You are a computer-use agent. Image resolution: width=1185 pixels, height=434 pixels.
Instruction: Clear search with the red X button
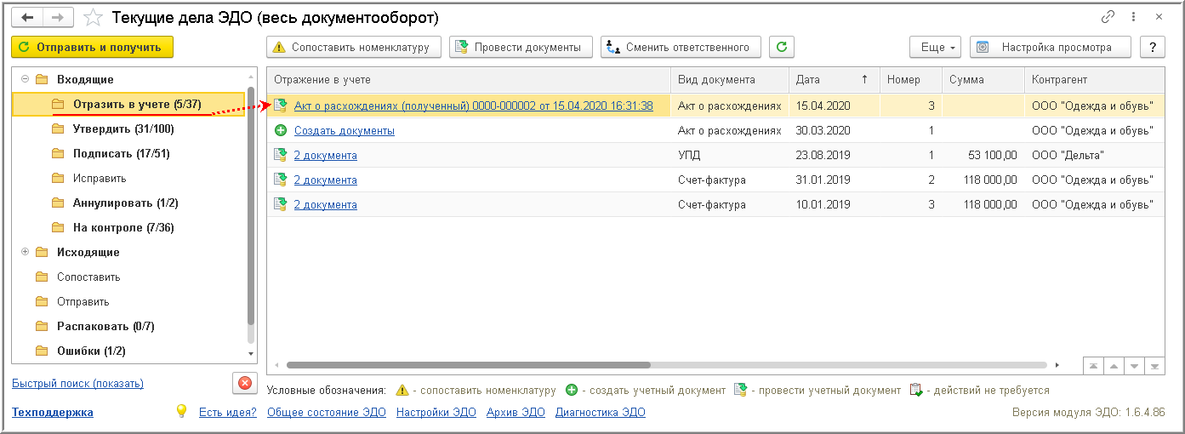coord(245,383)
